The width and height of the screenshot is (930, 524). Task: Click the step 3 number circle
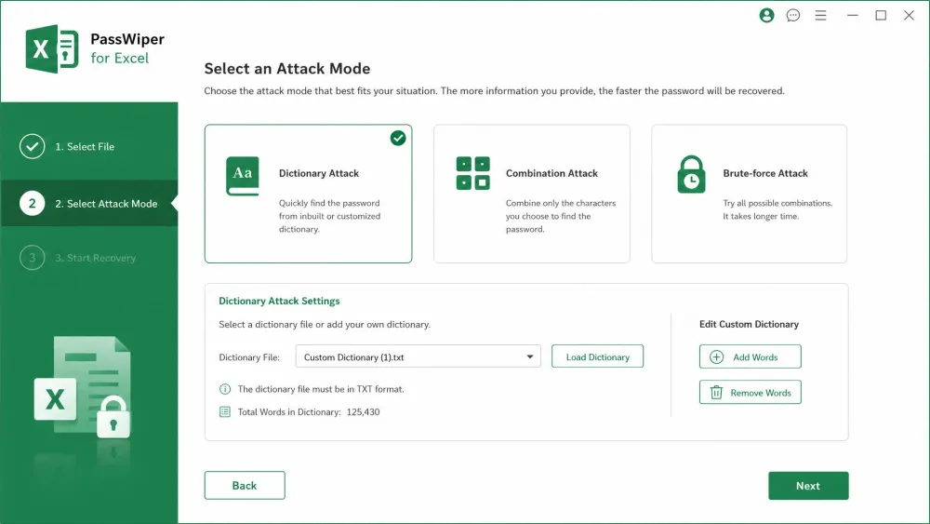[32, 258]
